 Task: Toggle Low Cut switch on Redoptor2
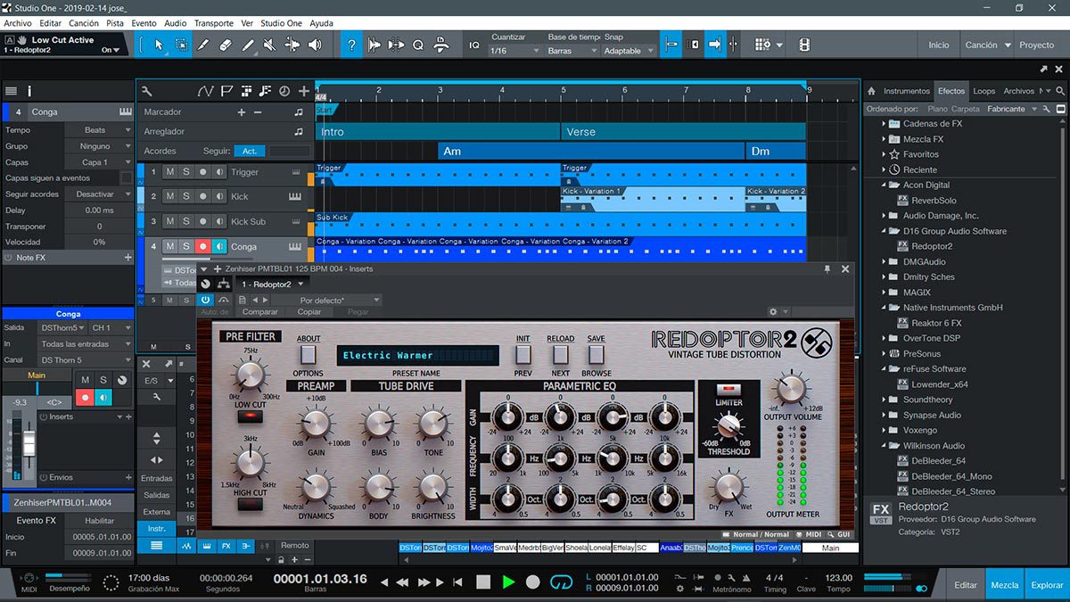251,416
